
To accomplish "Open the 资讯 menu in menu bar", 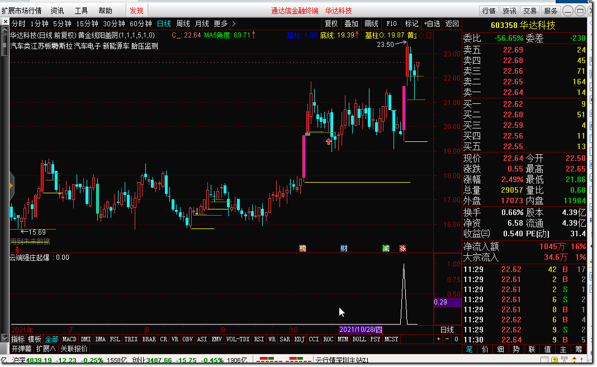I will click(x=58, y=11).
